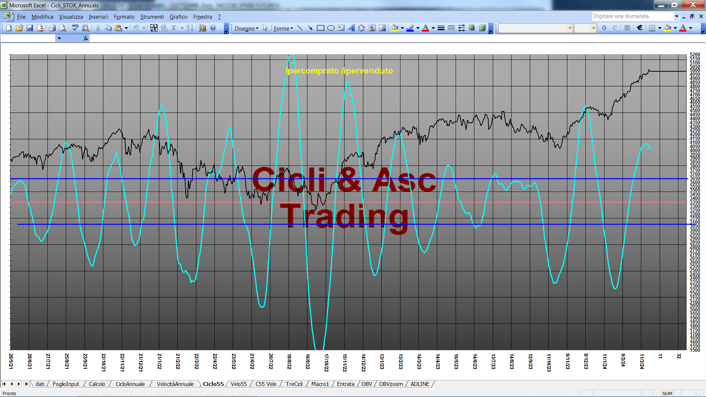
Task: Choose the Dash Style icon
Action: click(x=451, y=28)
